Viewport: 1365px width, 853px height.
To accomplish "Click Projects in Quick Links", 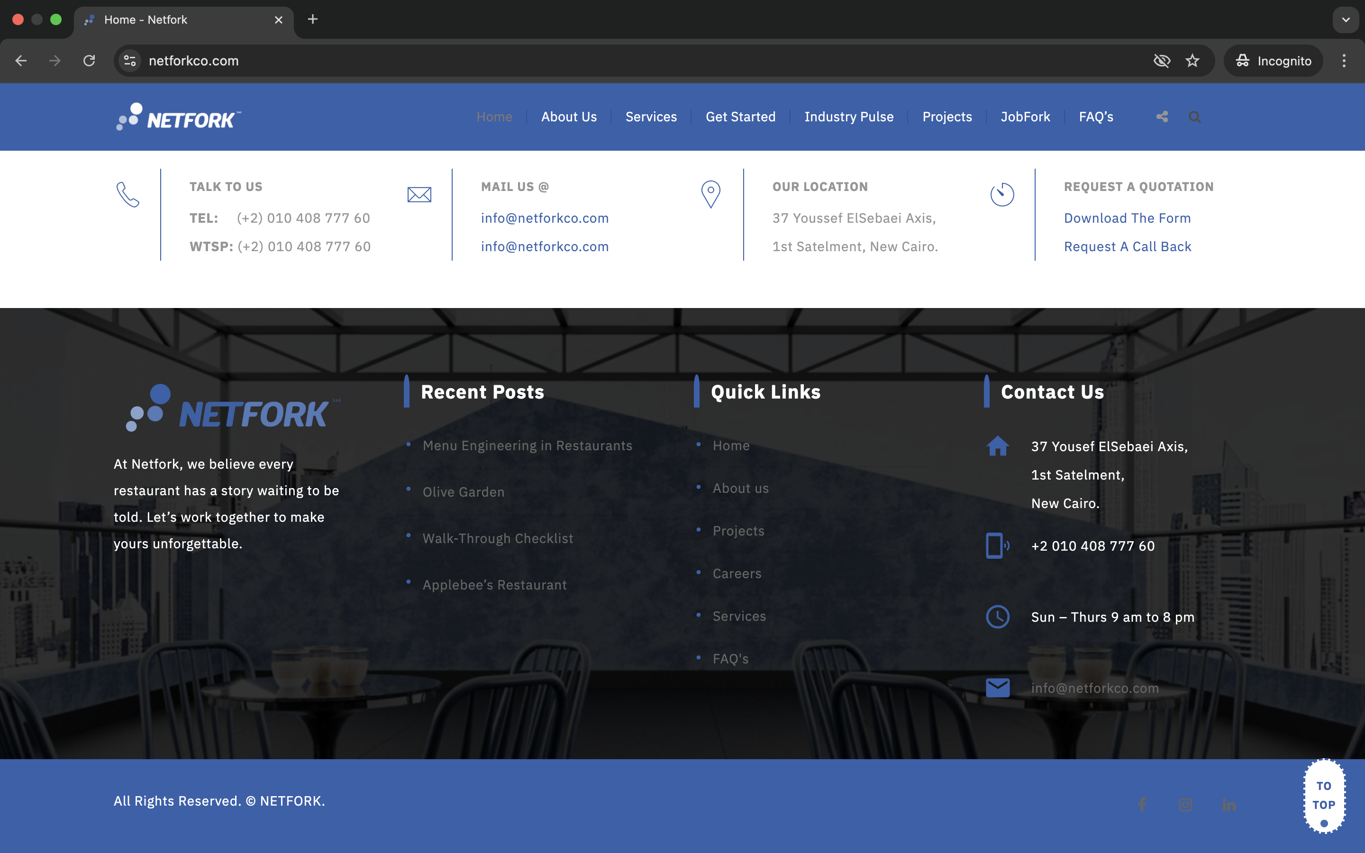I will point(738,531).
